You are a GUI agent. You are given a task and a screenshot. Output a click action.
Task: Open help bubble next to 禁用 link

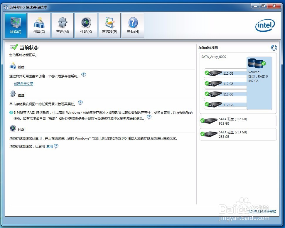(x=56, y=146)
